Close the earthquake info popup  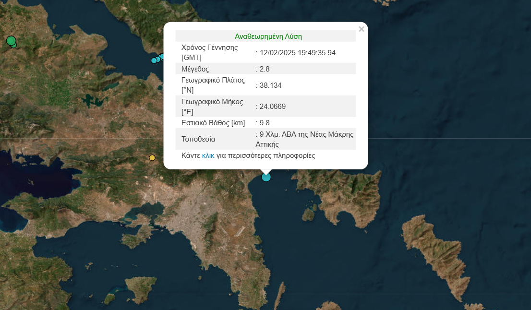tap(361, 29)
